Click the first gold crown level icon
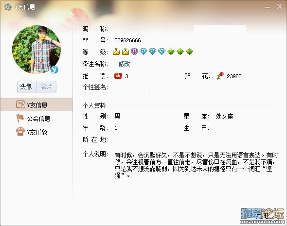 (x=116, y=52)
